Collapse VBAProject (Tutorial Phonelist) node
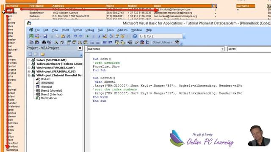The width and height of the screenshot is (271, 152). coord(29,75)
